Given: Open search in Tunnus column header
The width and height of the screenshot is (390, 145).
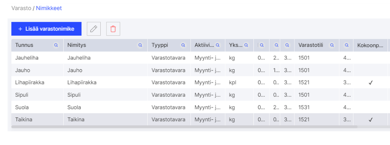Looking at the screenshot, I should (x=56, y=45).
